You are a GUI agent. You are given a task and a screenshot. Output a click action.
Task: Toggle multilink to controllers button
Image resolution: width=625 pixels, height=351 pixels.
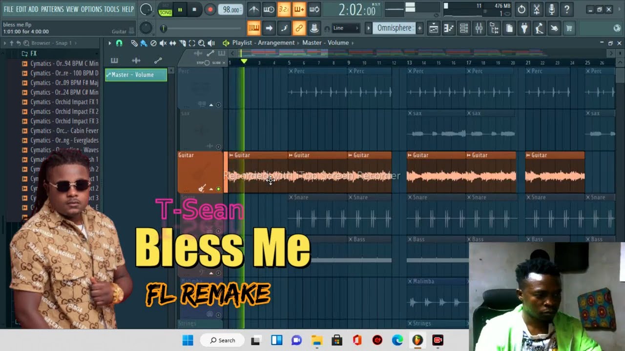coord(299,28)
